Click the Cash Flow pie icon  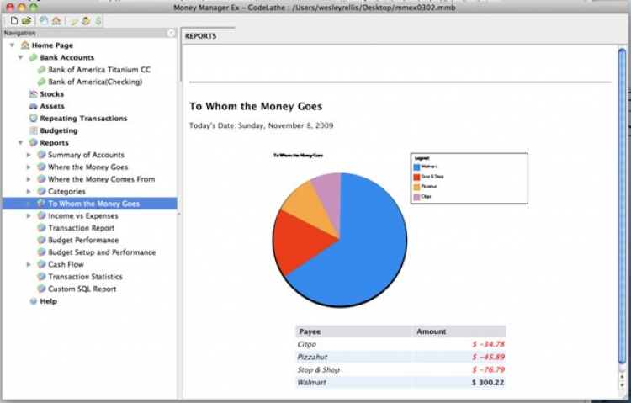coord(41,264)
